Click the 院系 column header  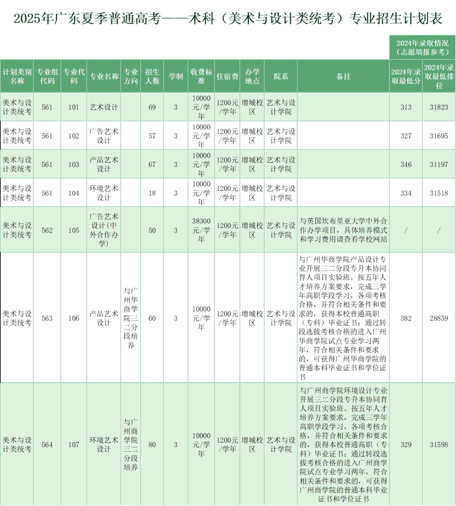(x=281, y=76)
